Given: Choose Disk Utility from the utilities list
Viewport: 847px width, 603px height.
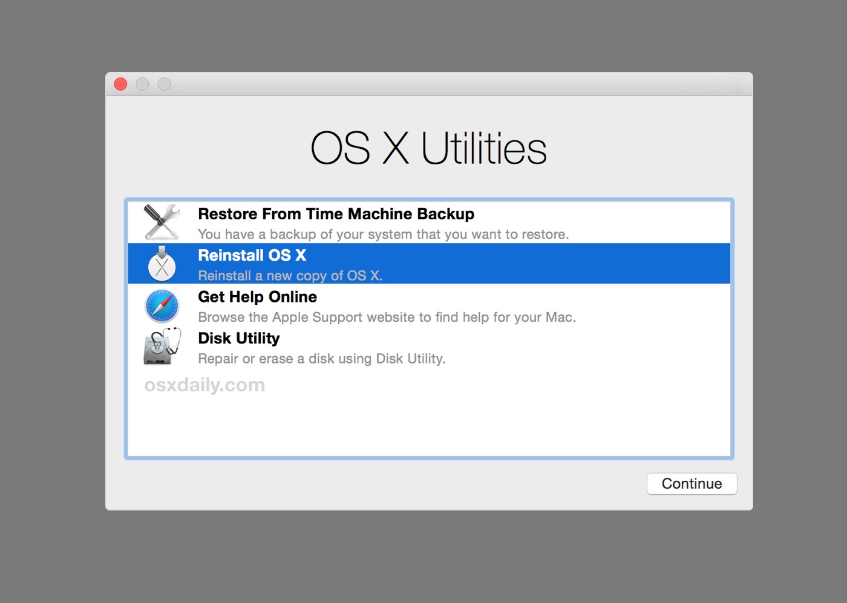Looking at the screenshot, I should (363, 347).
